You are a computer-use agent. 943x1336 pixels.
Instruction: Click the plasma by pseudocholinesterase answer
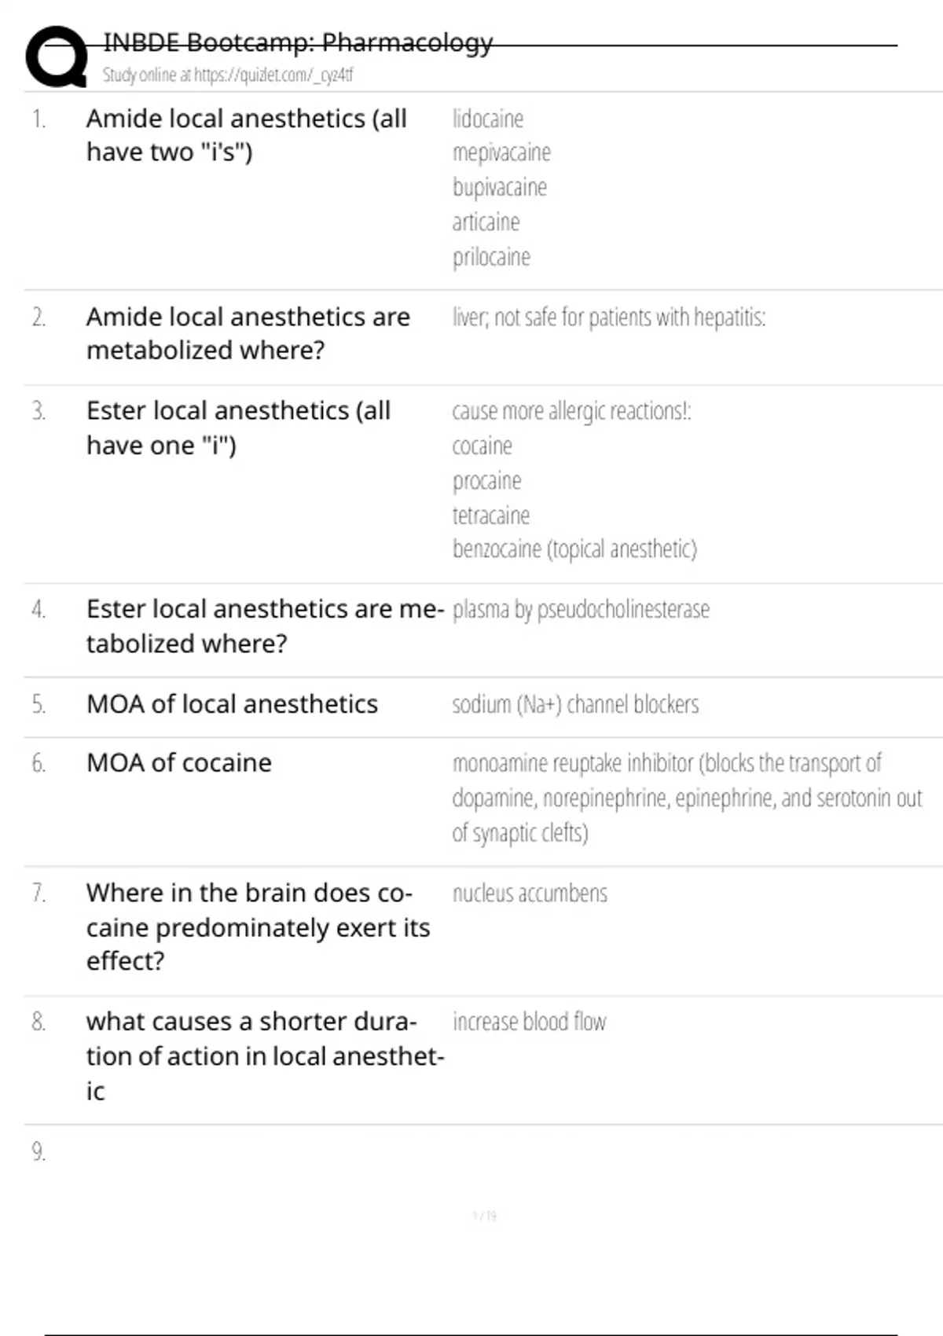click(x=581, y=610)
